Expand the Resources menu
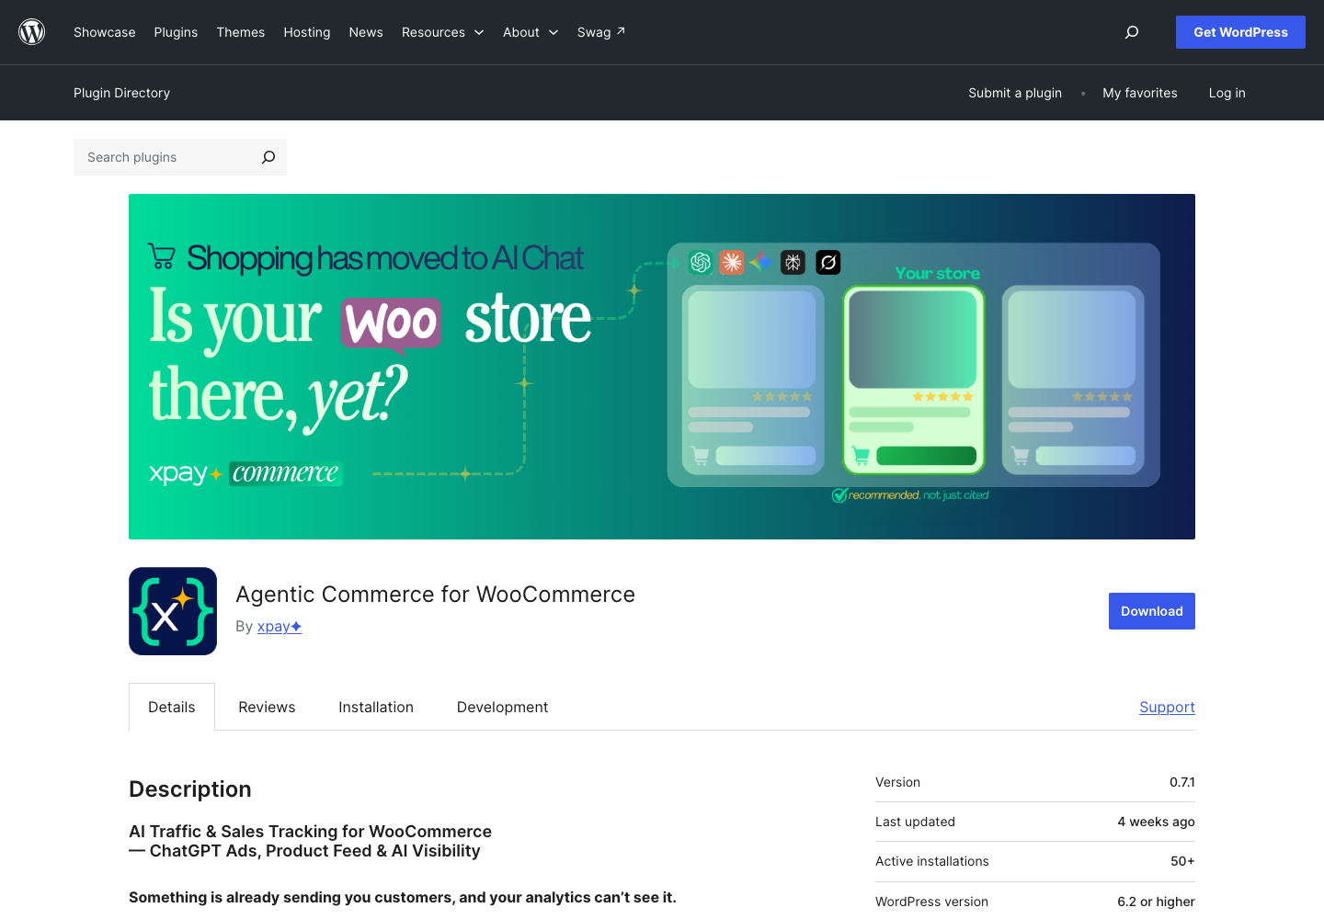This screenshot has height=919, width=1324. tap(442, 32)
